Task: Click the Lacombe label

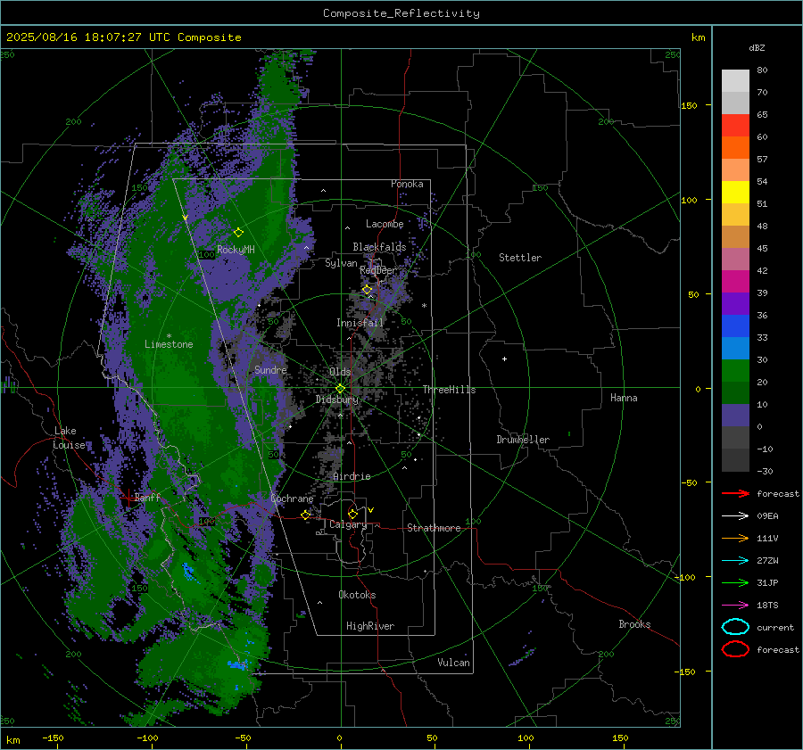Action: coord(385,224)
